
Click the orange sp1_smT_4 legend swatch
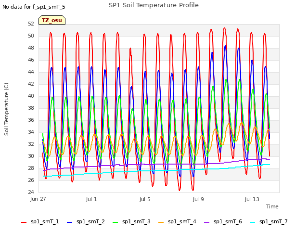coord(161,222)
